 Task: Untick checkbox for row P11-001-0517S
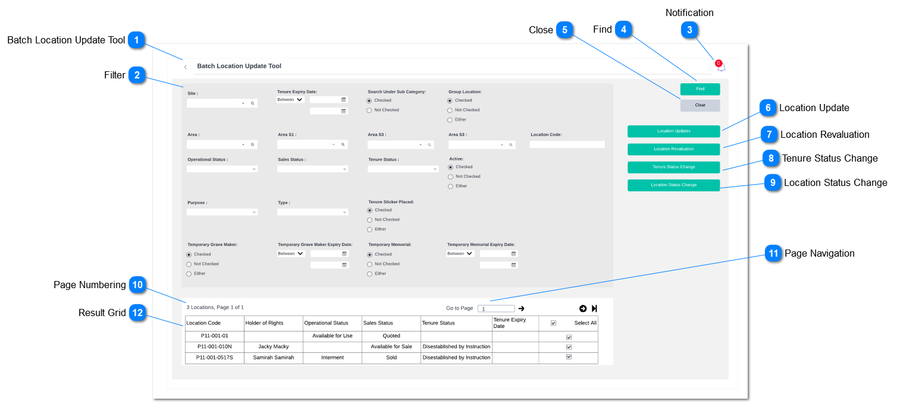(569, 357)
